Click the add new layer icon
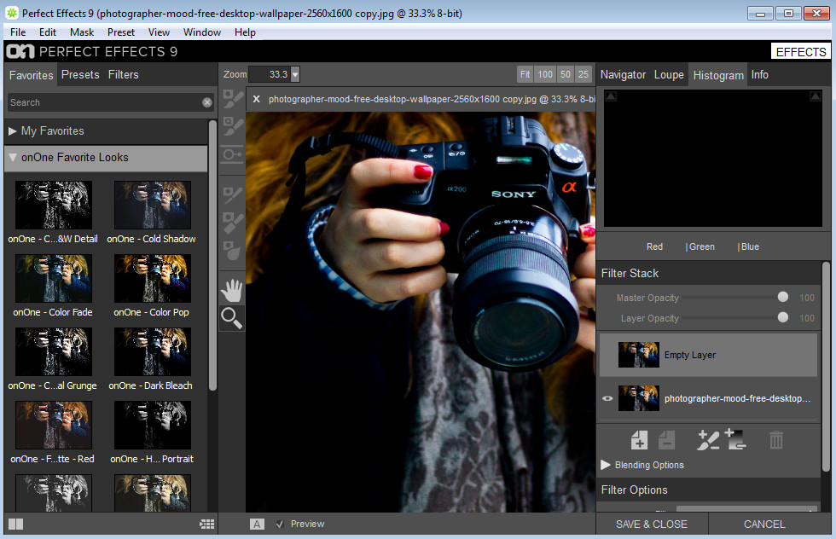836x539 pixels. [x=639, y=440]
